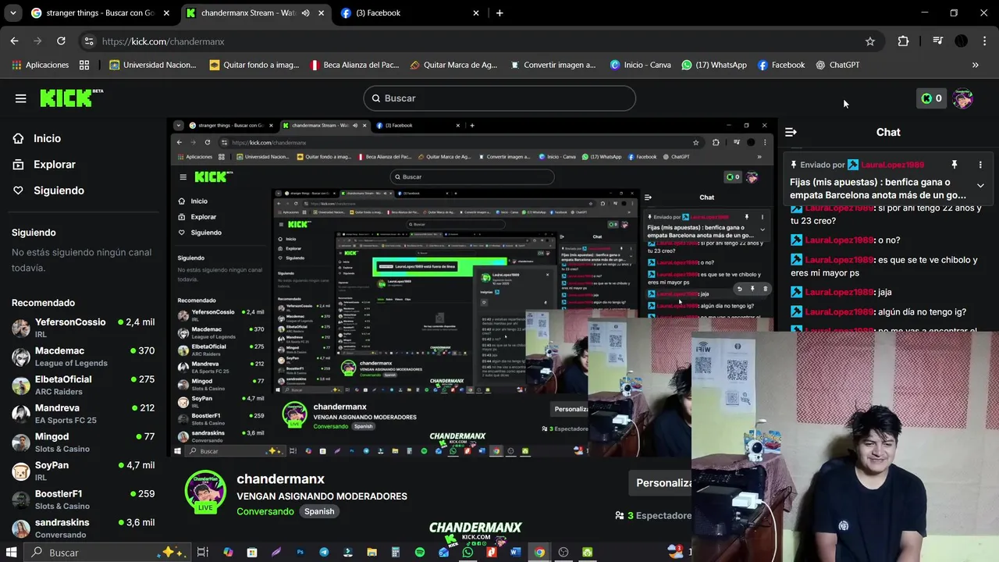
Task: Close the Facebook tab
Action: tap(476, 13)
